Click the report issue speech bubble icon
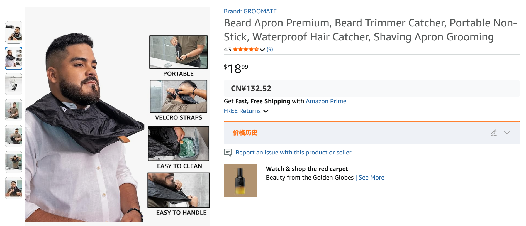The width and height of the screenshot is (526, 226). tap(228, 153)
